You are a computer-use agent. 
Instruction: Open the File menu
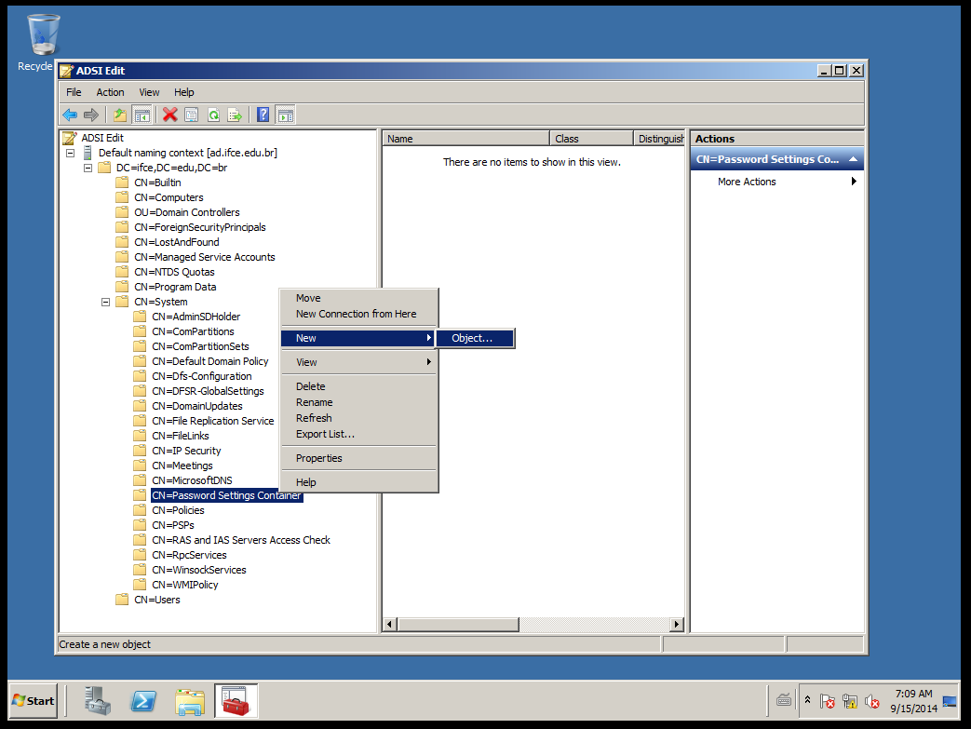(74, 92)
